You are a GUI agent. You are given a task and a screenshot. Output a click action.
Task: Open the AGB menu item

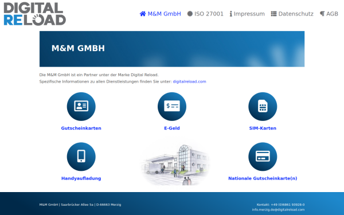pyautogui.click(x=329, y=14)
